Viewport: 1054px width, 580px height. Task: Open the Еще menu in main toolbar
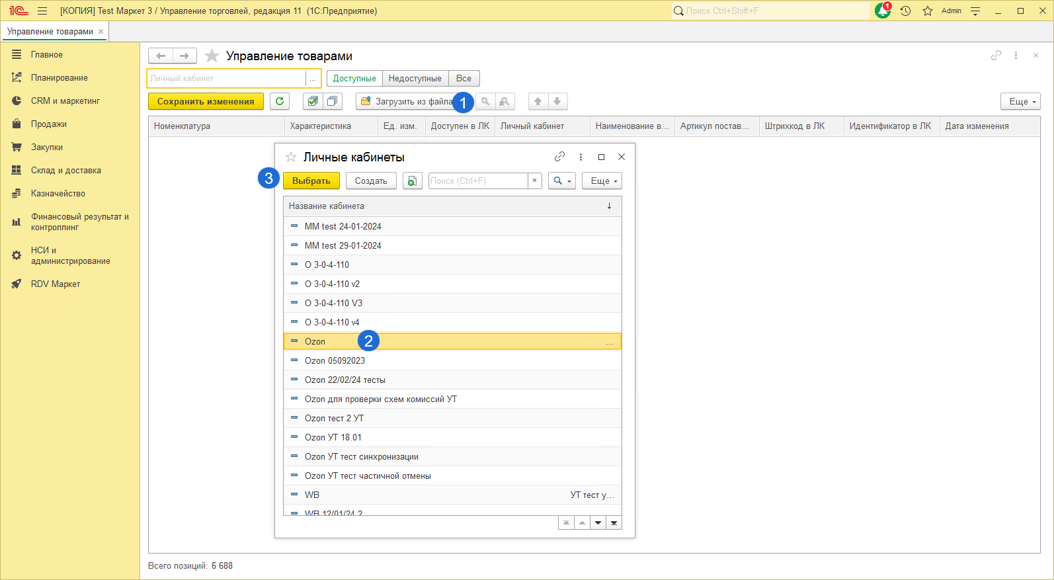(x=1020, y=101)
